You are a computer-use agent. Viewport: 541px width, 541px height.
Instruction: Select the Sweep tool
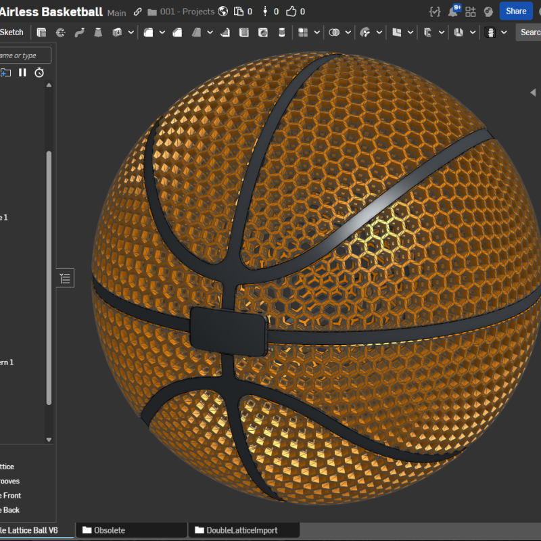(79, 32)
